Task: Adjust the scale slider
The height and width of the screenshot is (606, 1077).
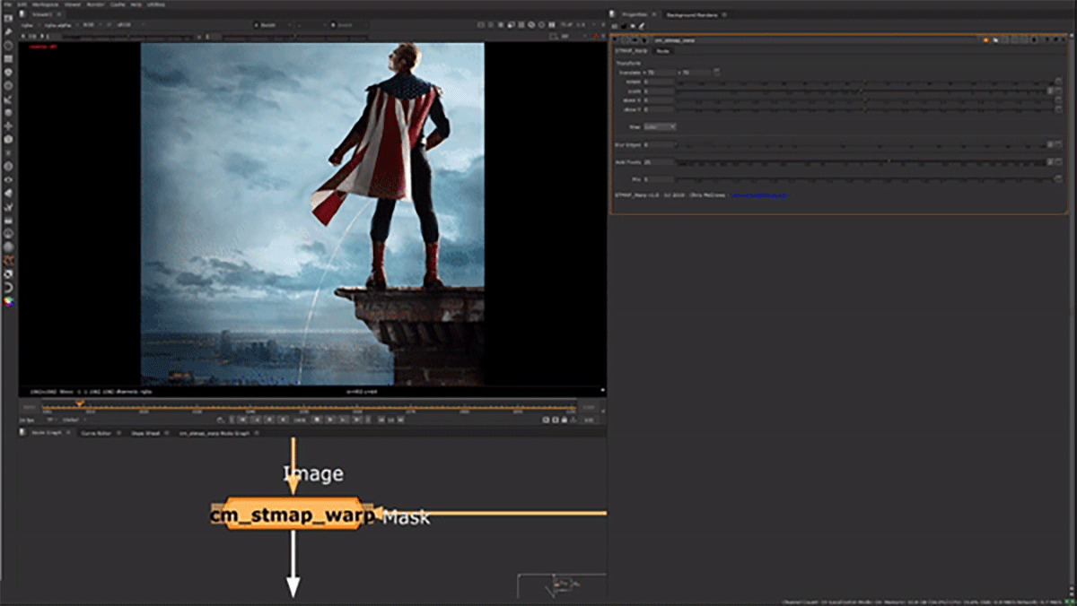Action: click(860, 91)
